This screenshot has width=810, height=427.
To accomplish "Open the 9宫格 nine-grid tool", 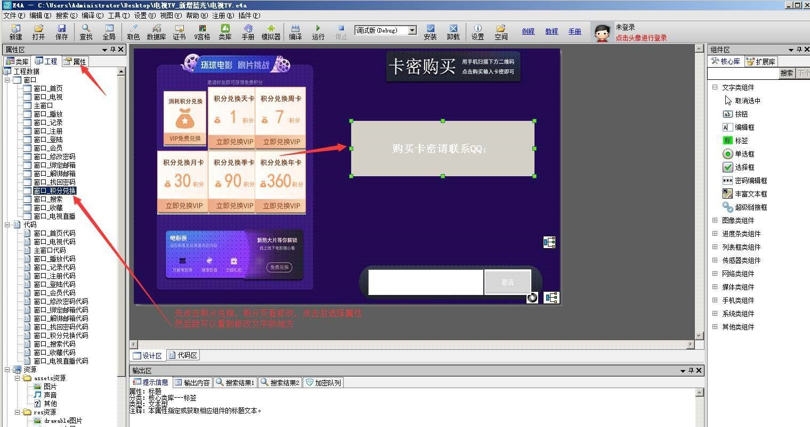I will (202, 32).
